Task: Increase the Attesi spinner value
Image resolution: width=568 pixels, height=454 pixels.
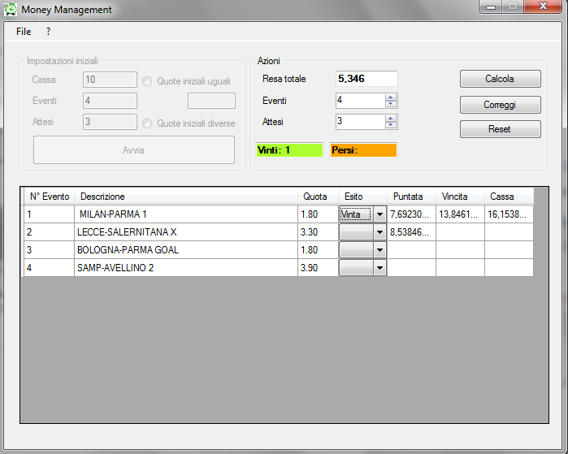Action: tap(391, 119)
